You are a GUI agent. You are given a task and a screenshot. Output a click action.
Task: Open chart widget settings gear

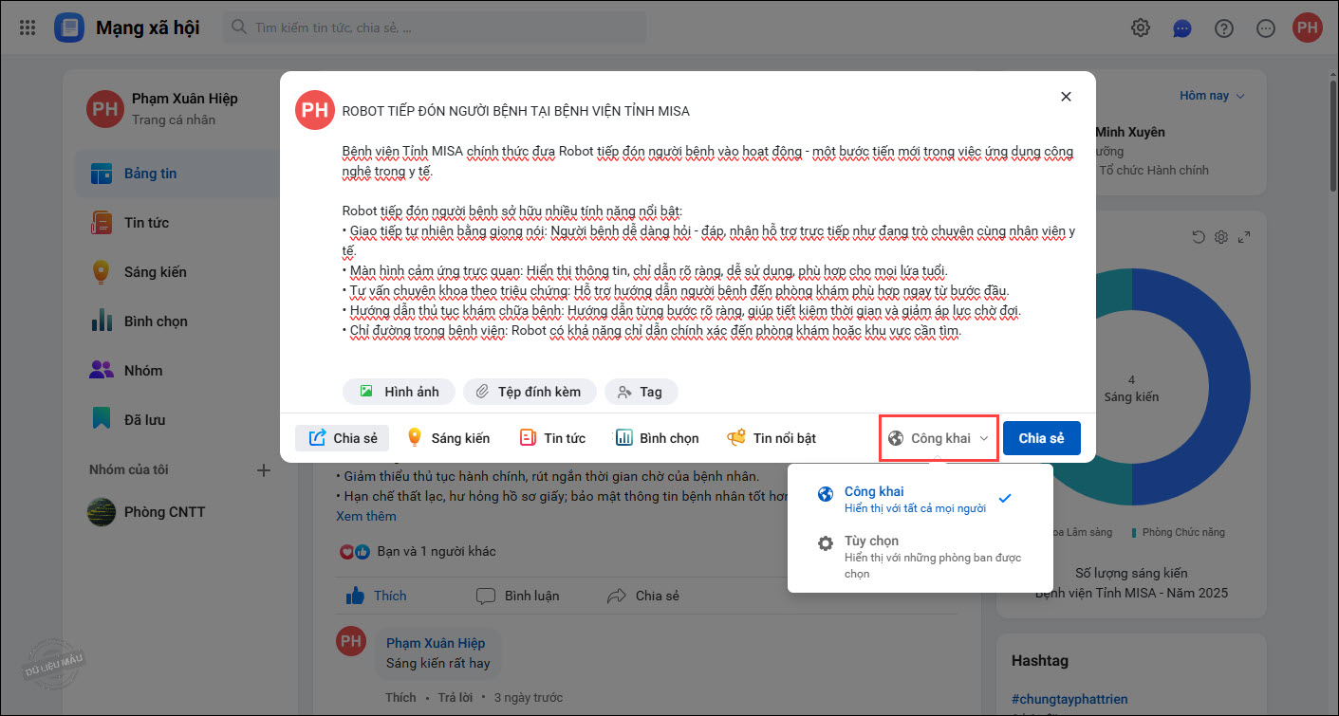pos(1221,237)
